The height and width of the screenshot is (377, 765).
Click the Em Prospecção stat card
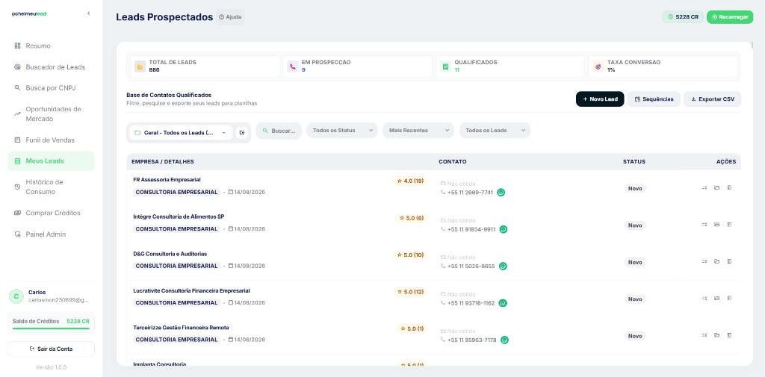click(x=358, y=66)
